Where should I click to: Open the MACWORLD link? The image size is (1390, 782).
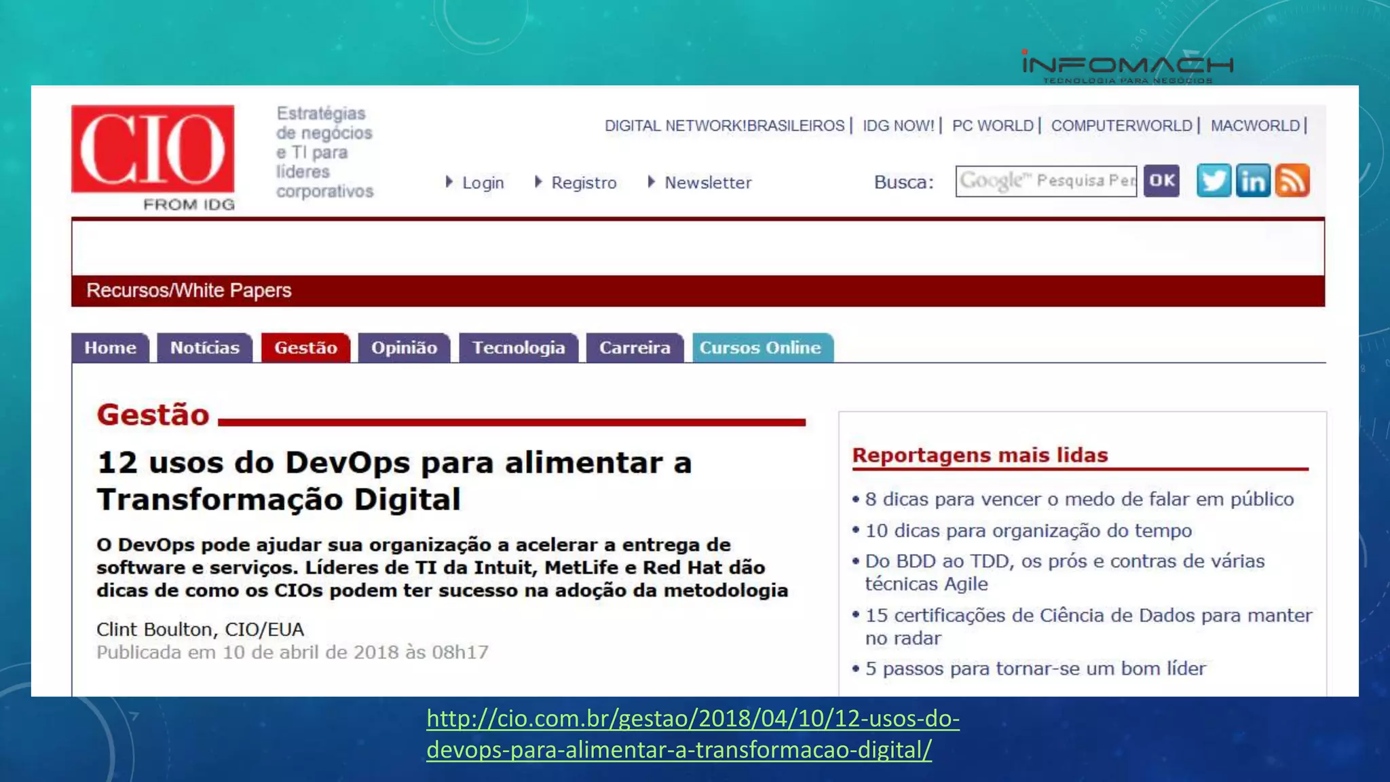point(1256,126)
